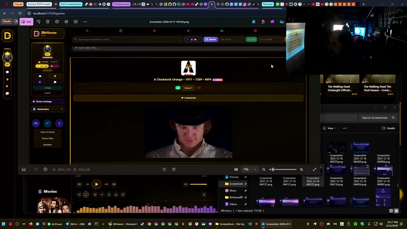Click the actual size icon in Photos
This screenshot has height=229, width=407.
coord(174,170)
